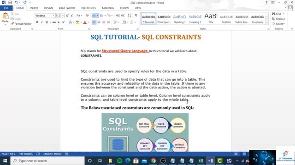Toggle Subscript formatting
The height and width of the screenshot is (165, 295).
[59, 22]
